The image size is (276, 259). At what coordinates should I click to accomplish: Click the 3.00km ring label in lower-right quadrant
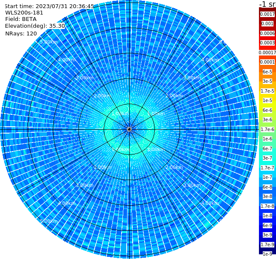192,185
